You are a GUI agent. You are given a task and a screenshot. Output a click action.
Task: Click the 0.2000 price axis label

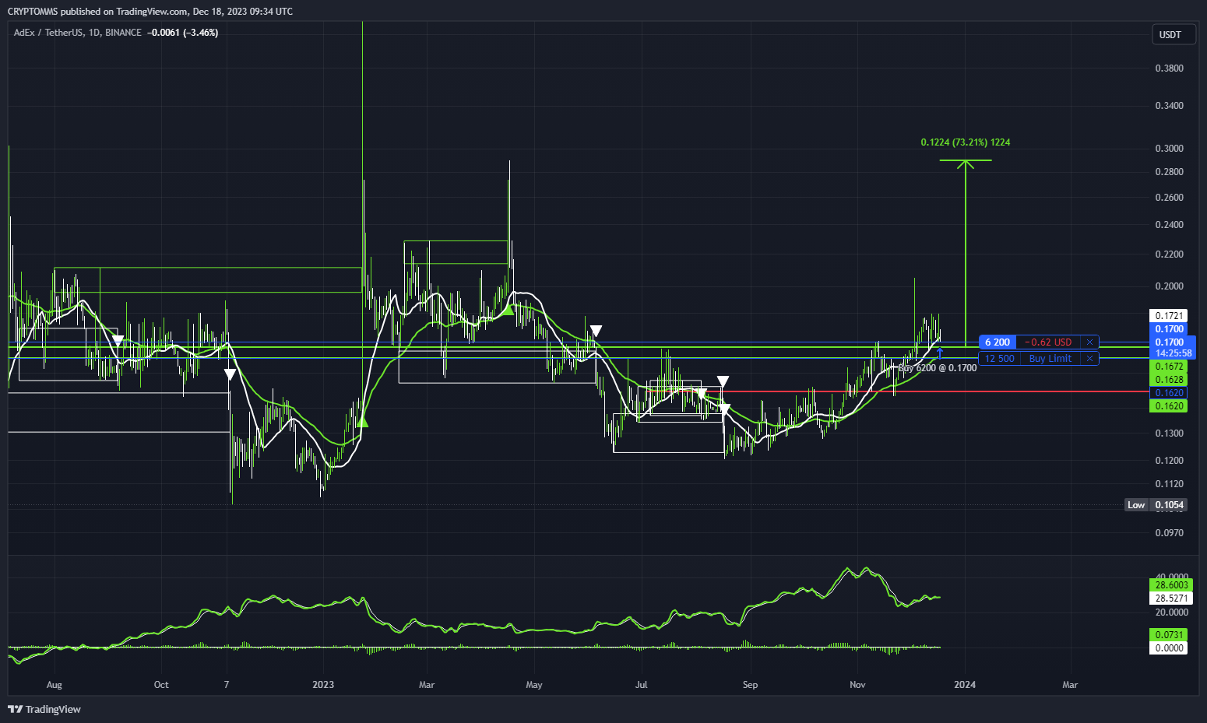pyautogui.click(x=1169, y=286)
